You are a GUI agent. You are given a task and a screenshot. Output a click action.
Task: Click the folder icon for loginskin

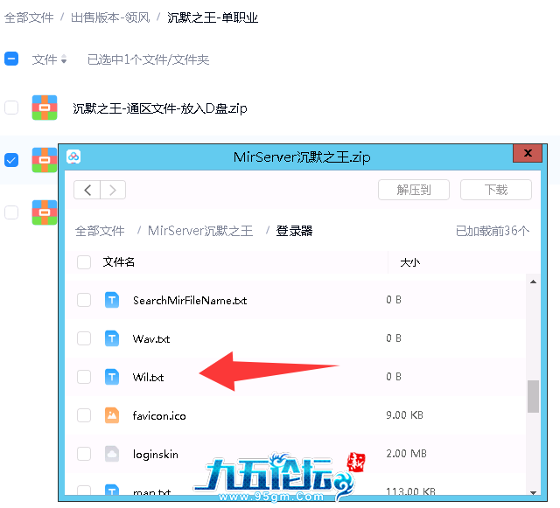(112, 454)
